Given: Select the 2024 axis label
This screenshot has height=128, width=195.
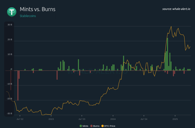Looking at the screenshot, I should click(113, 119).
